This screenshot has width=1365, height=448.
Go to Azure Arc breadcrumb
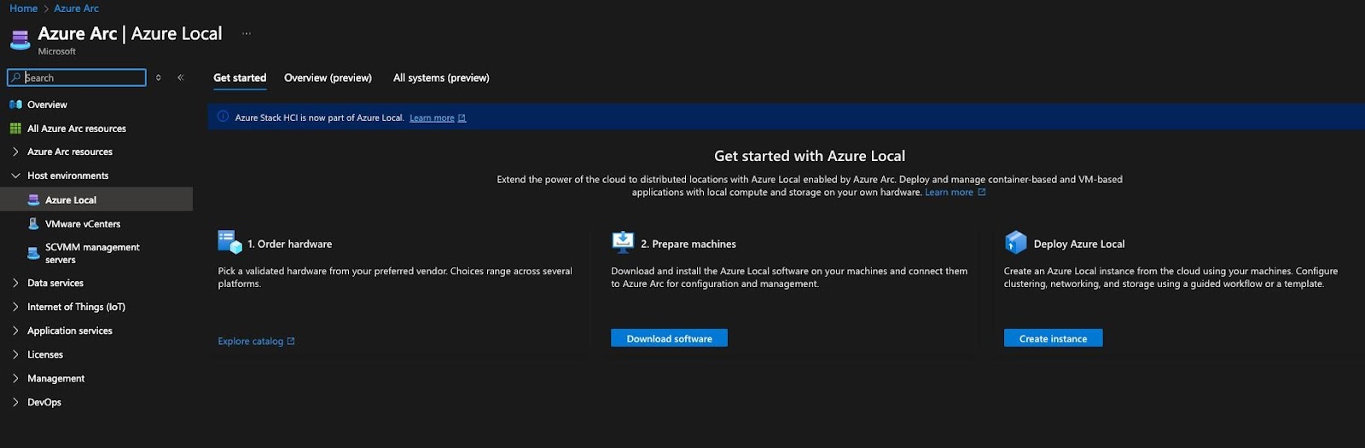click(x=77, y=9)
